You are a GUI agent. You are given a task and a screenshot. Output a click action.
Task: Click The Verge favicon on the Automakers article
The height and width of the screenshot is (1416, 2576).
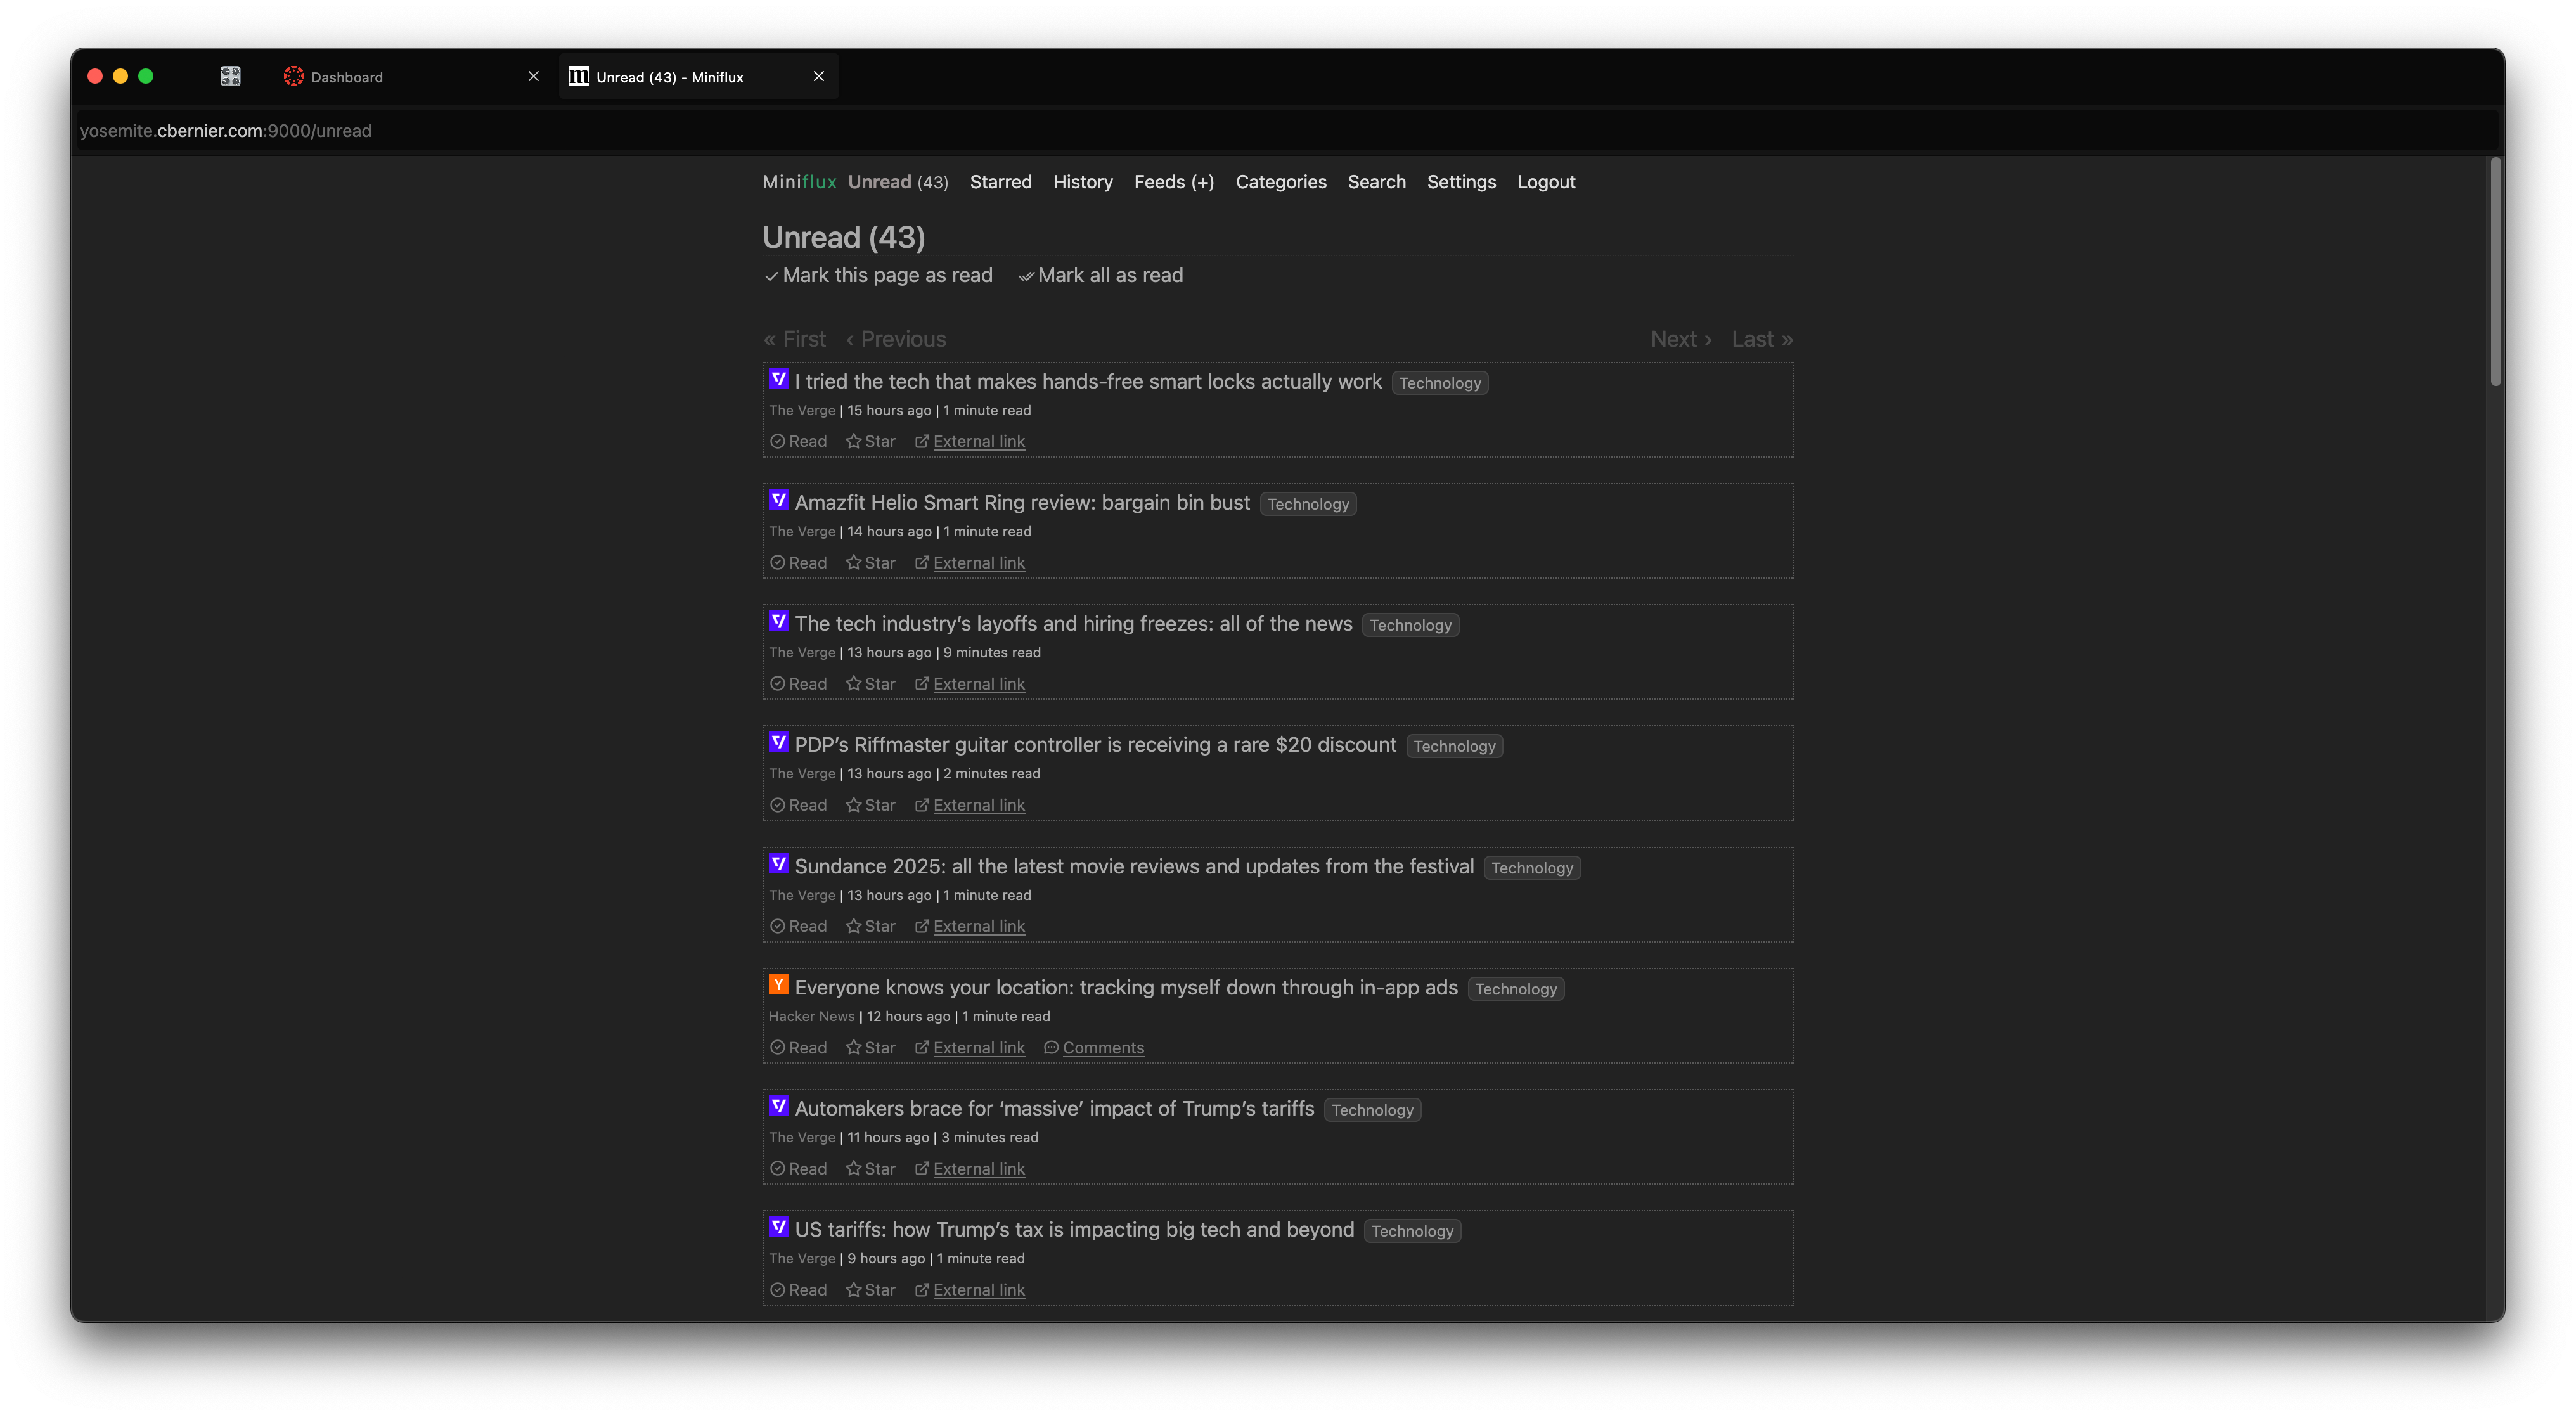779,1106
